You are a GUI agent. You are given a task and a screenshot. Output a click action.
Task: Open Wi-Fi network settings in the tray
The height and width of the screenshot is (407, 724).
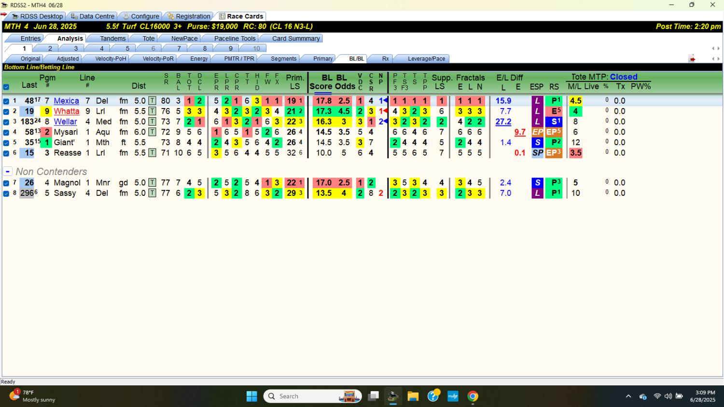[657, 396]
